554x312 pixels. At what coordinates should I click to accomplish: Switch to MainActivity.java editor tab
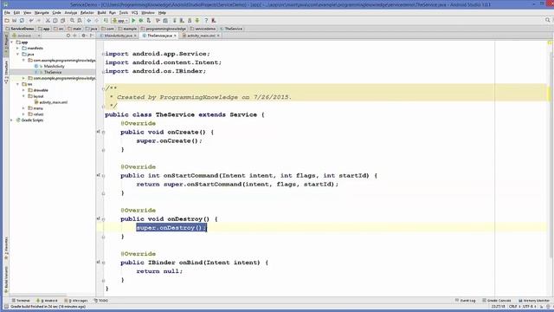[118, 36]
